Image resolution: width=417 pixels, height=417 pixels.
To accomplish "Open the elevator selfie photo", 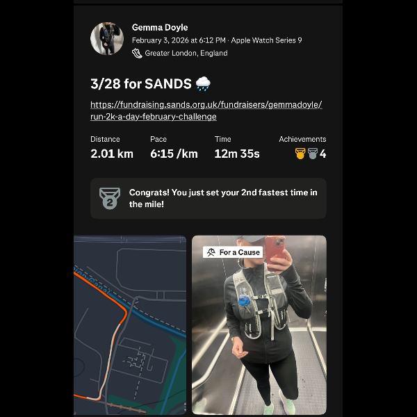I will [x=259, y=325].
